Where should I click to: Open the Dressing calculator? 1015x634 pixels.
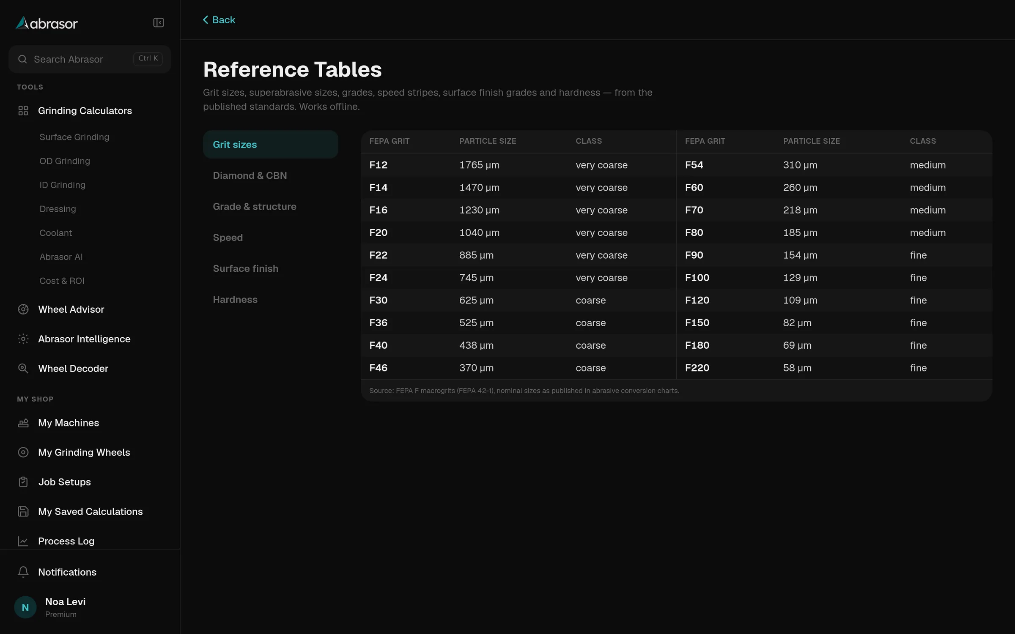pos(58,209)
